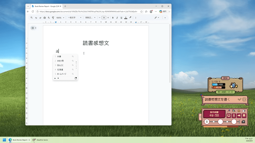Click the document vertical scrollbar
Screen dimensions: 255x143
[170, 53]
